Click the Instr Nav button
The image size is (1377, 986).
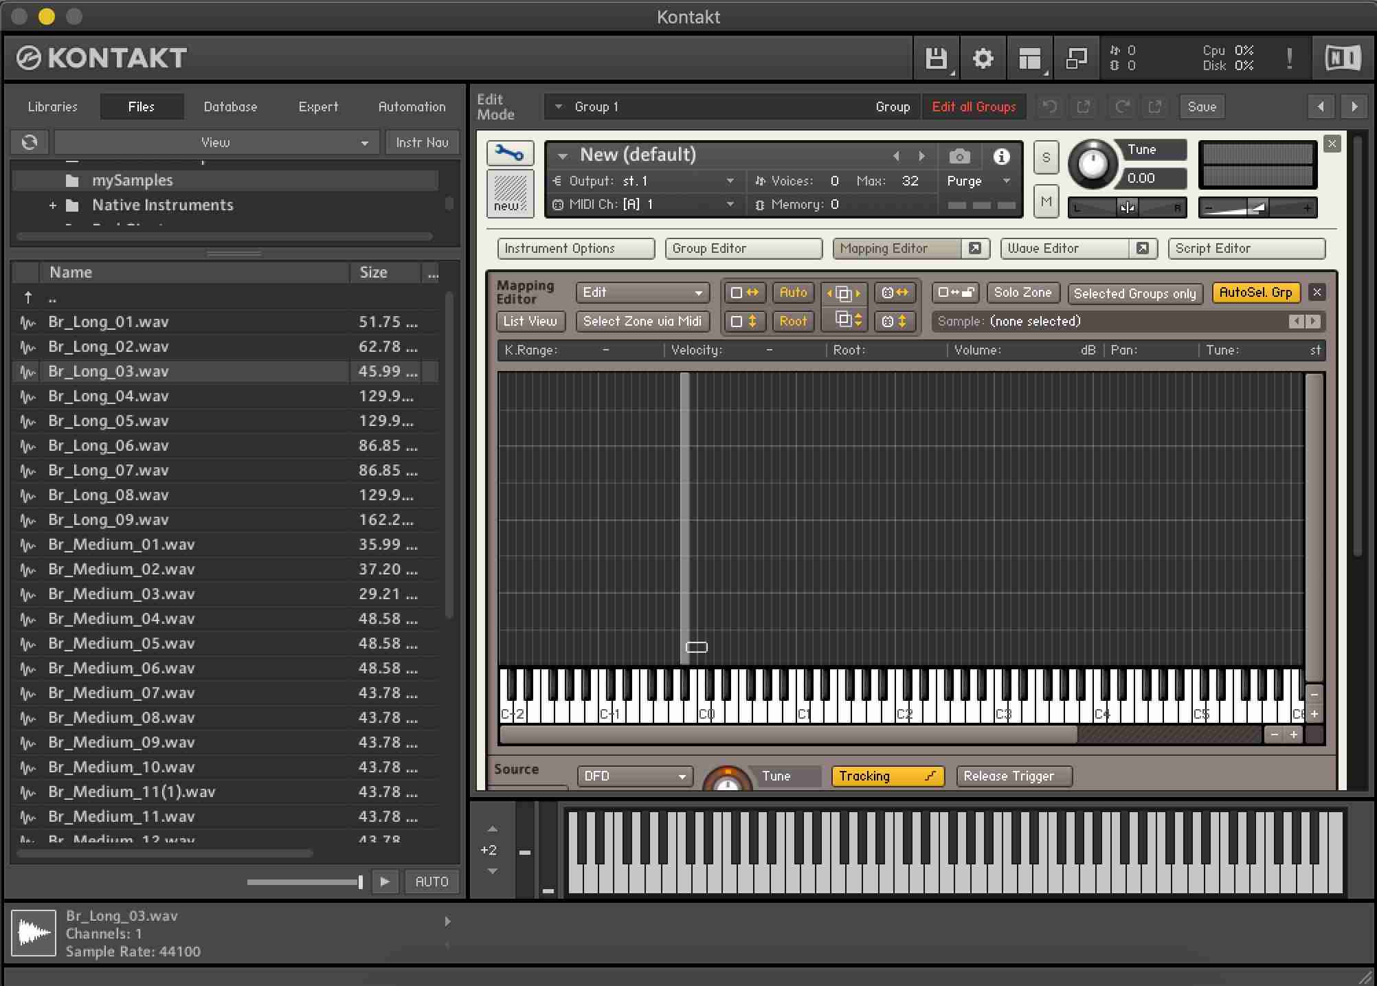pos(422,142)
